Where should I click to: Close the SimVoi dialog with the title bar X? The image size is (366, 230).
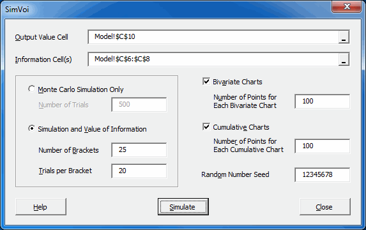tap(347, 6)
